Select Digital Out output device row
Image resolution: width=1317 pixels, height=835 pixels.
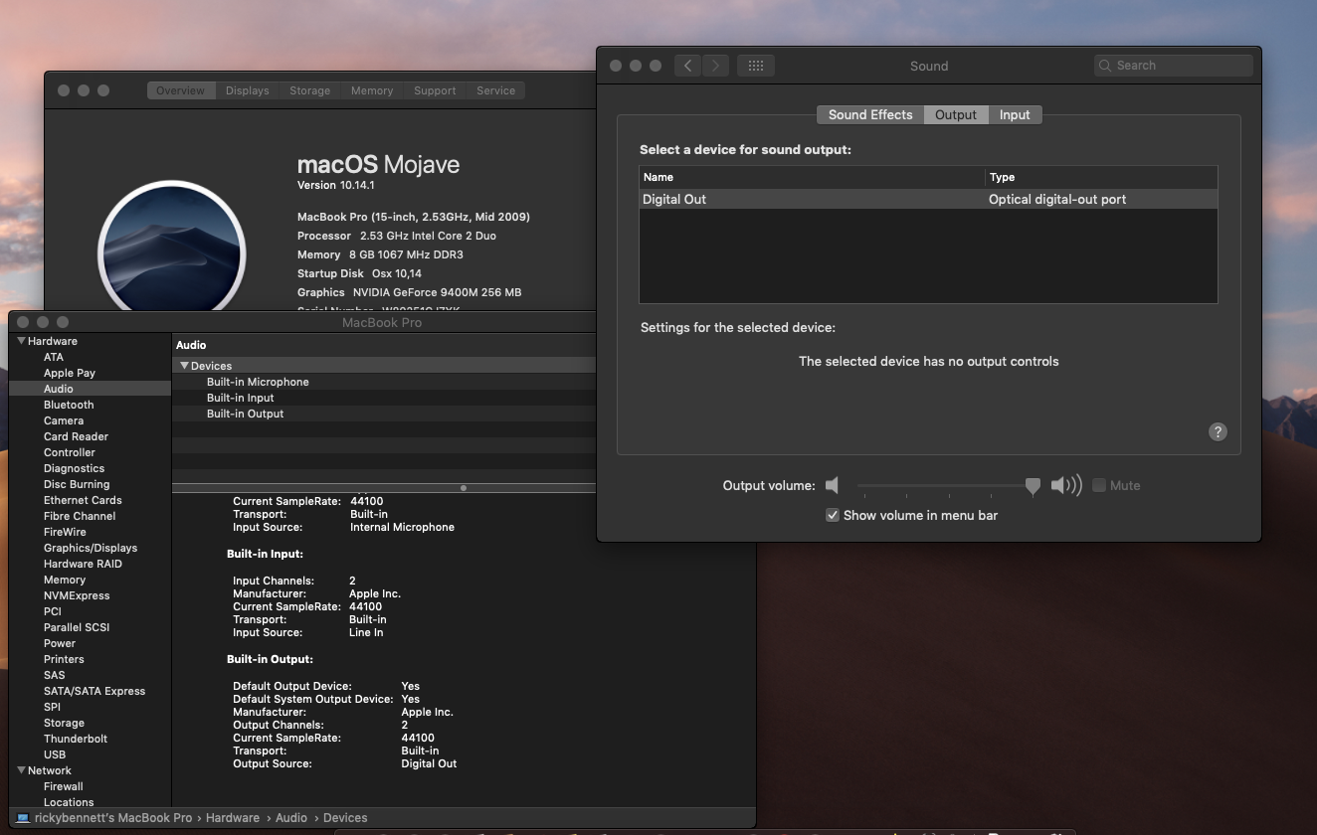pos(928,199)
